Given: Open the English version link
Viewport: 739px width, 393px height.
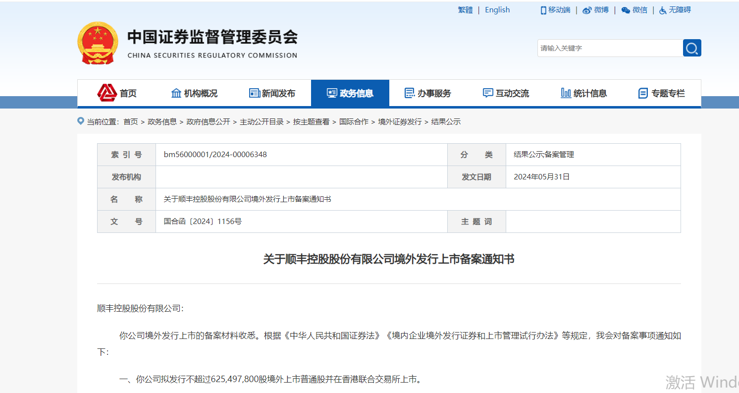Looking at the screenshot, I should [497, 9].
